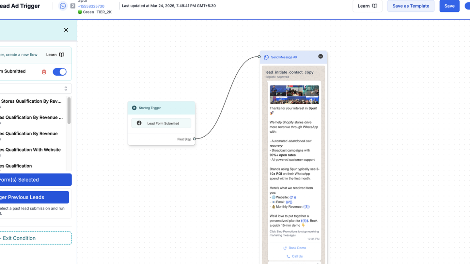Click the Form(s) Selected button
Screen dimensions: 470x264
click(x=36, y=180)
